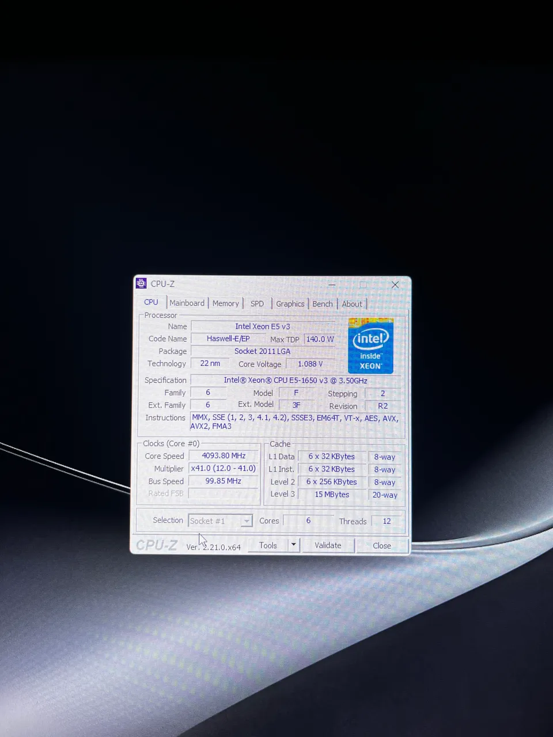Click the L1 Data '8-way' value

point(385,457)
